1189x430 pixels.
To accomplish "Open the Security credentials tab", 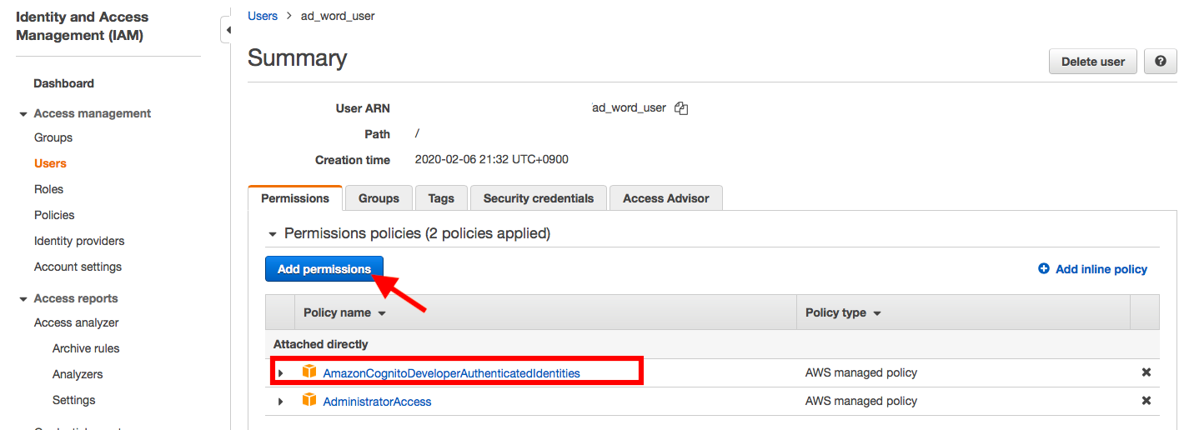I will pos(539,198).
